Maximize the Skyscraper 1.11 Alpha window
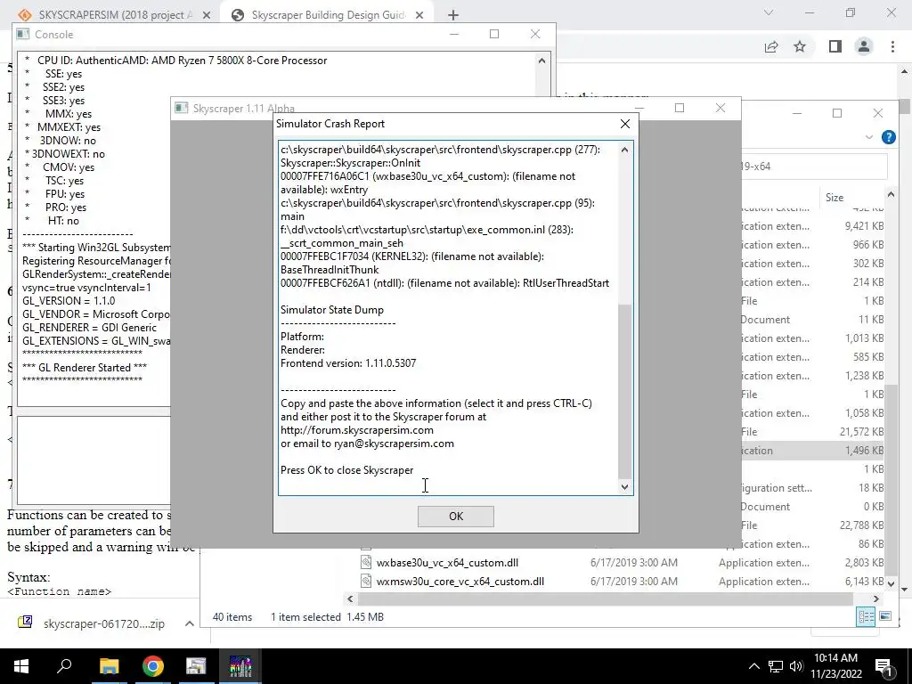The image size is (912, 684). point(680,108)
